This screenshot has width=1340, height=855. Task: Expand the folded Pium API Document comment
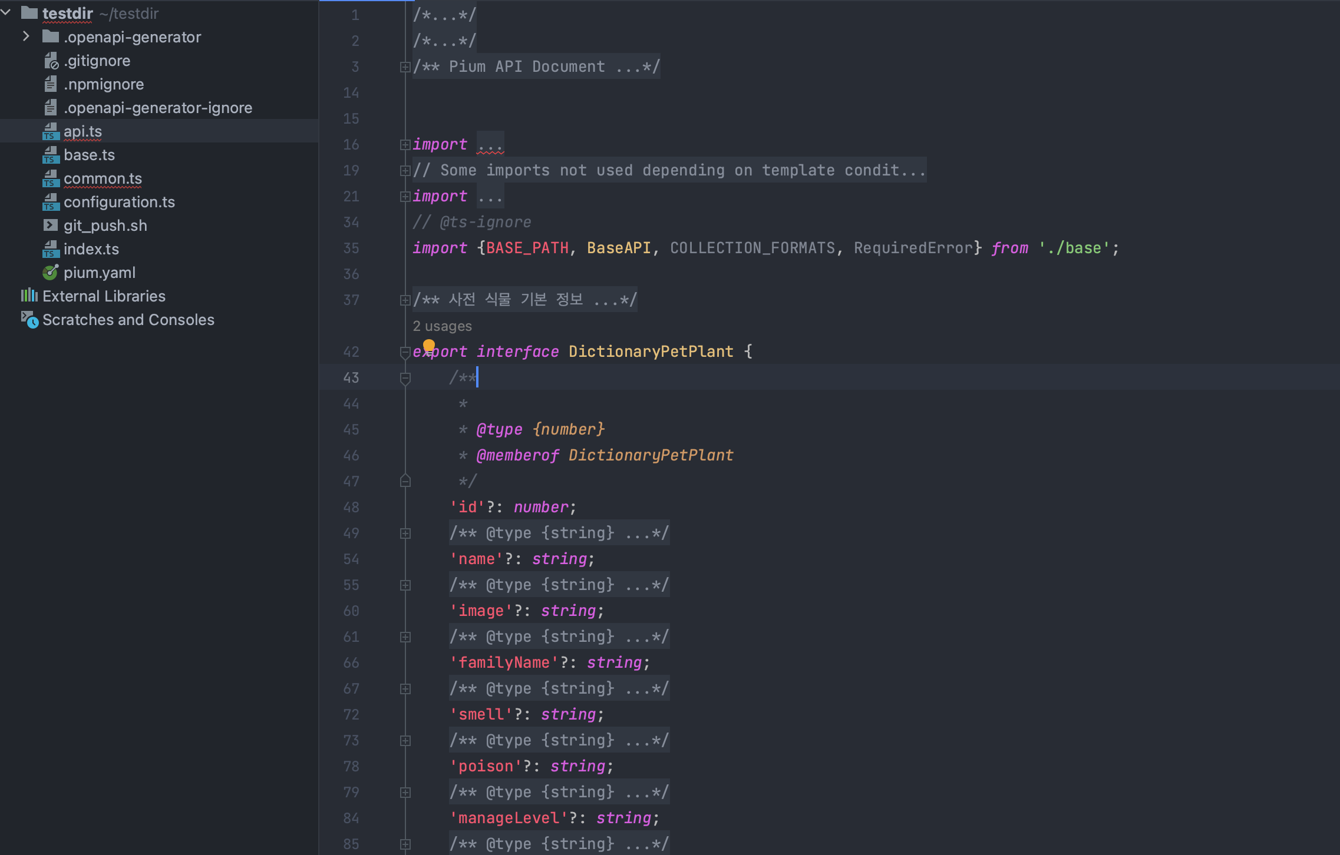405,67
